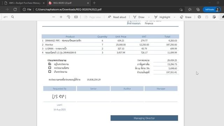This screenshot has height=126, width=224.
Task: Zoom in the PDF with plus icon
Action: tap(61, 17)
